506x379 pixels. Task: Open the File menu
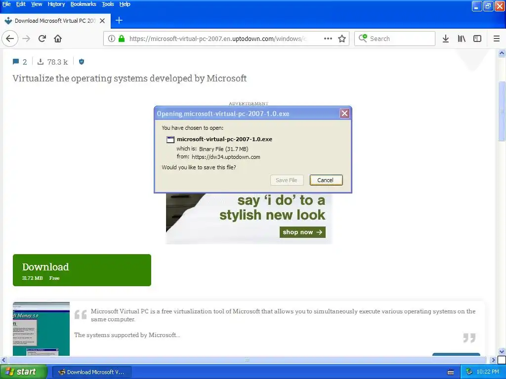[x=6, y=4]
